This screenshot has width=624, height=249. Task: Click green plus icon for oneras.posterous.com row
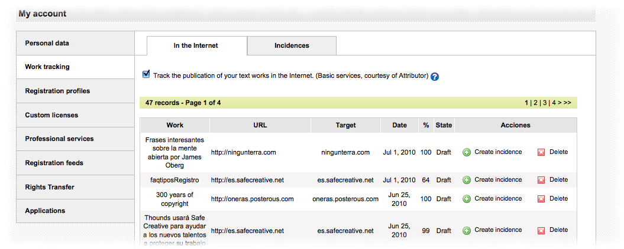pos(467,199)
